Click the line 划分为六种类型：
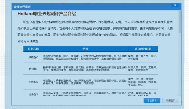Image resolution: width=189 pixels, height=109 pixels. tap(29, 41)
